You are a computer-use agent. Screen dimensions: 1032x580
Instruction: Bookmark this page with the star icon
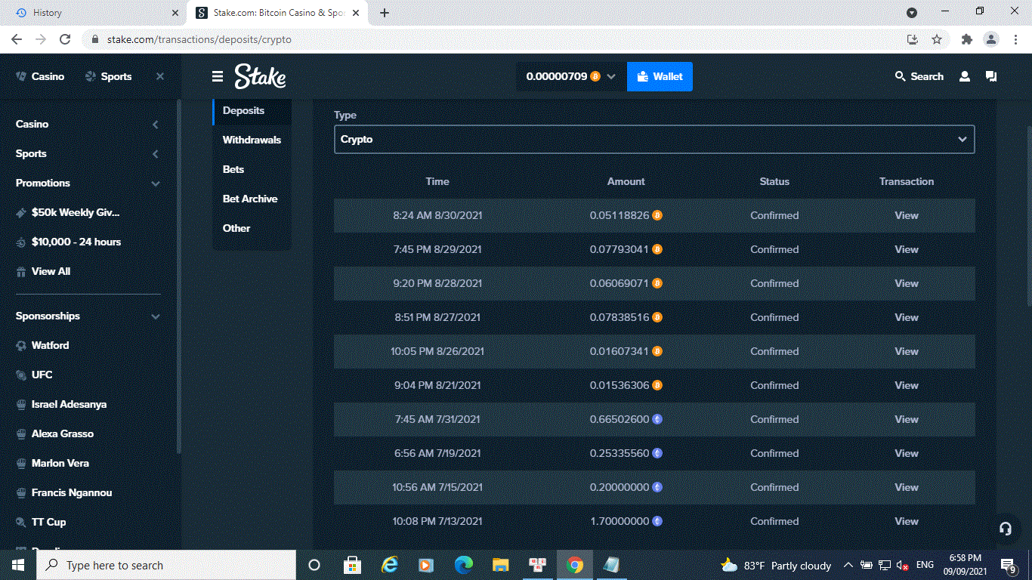coord(937,39)
